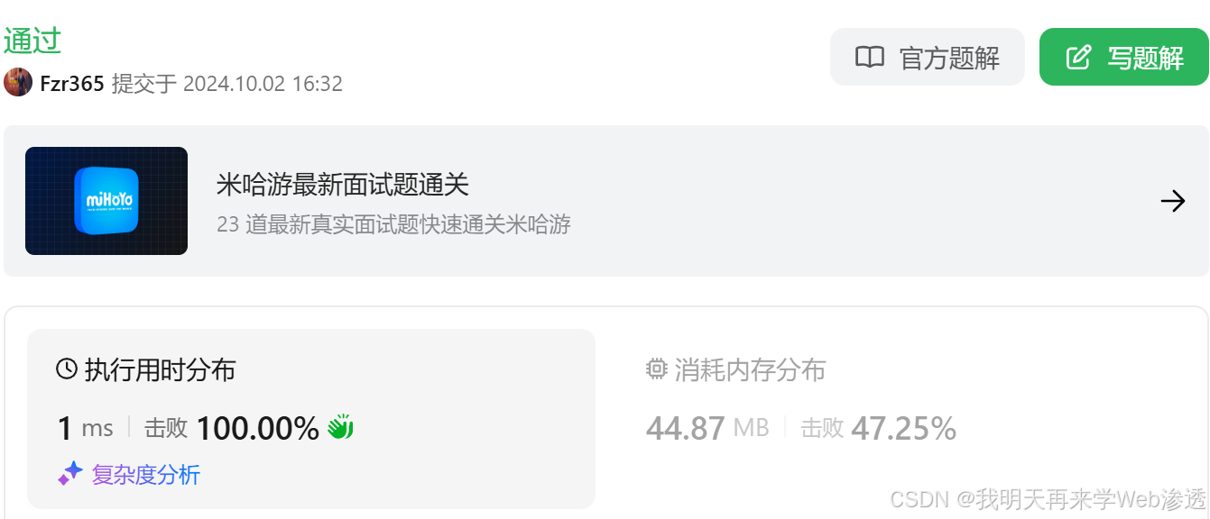The image size is (1210, 519).
Task: Click the Fzr365 user avatar
Action: [18, 83]
